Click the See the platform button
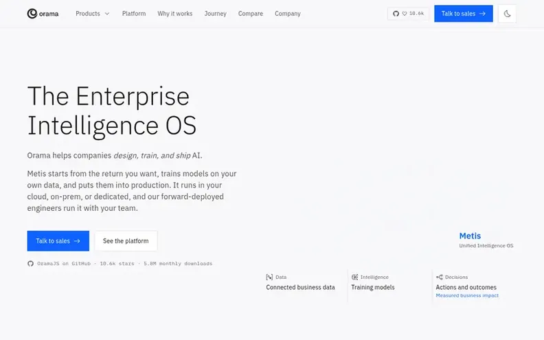This screenshot has height=340, width=544. pos(126,241)
